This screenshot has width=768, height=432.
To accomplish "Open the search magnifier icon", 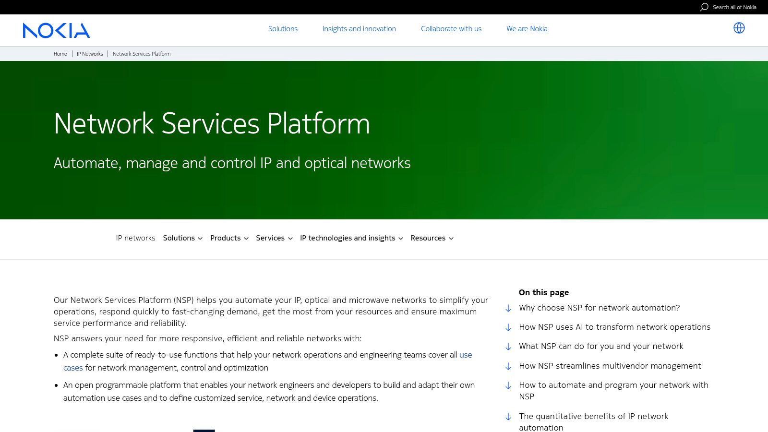I will (x=704, y=7).
